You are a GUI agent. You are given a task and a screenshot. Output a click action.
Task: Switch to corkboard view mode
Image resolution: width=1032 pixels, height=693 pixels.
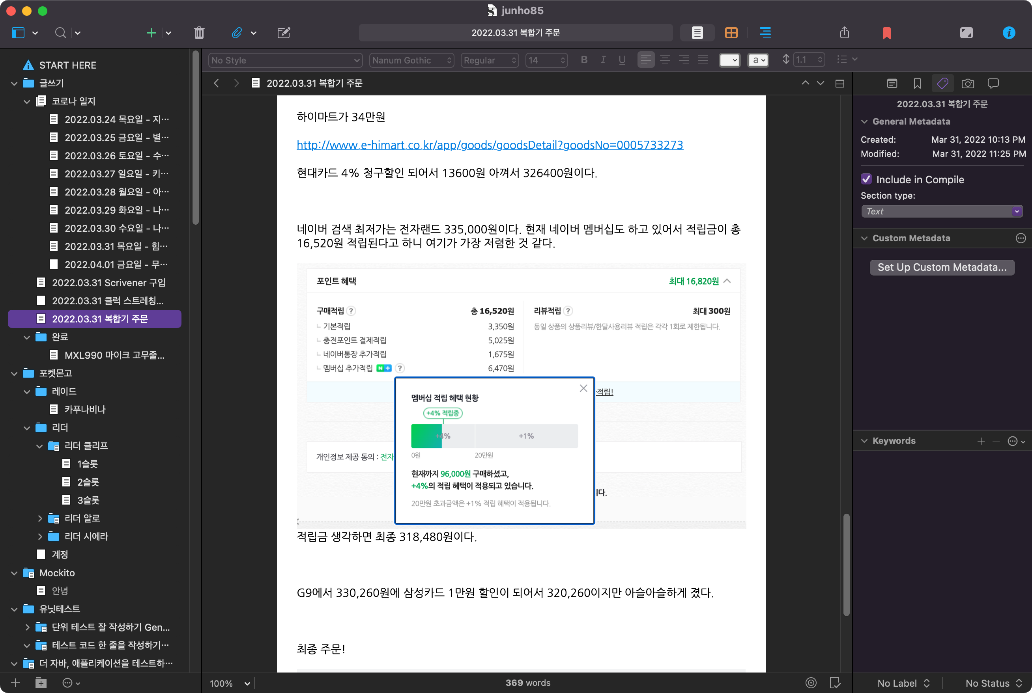pos(731,33)
